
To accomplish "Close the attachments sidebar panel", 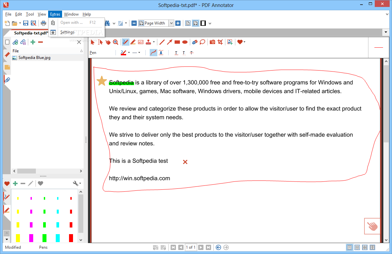I will tap(79, 42).
